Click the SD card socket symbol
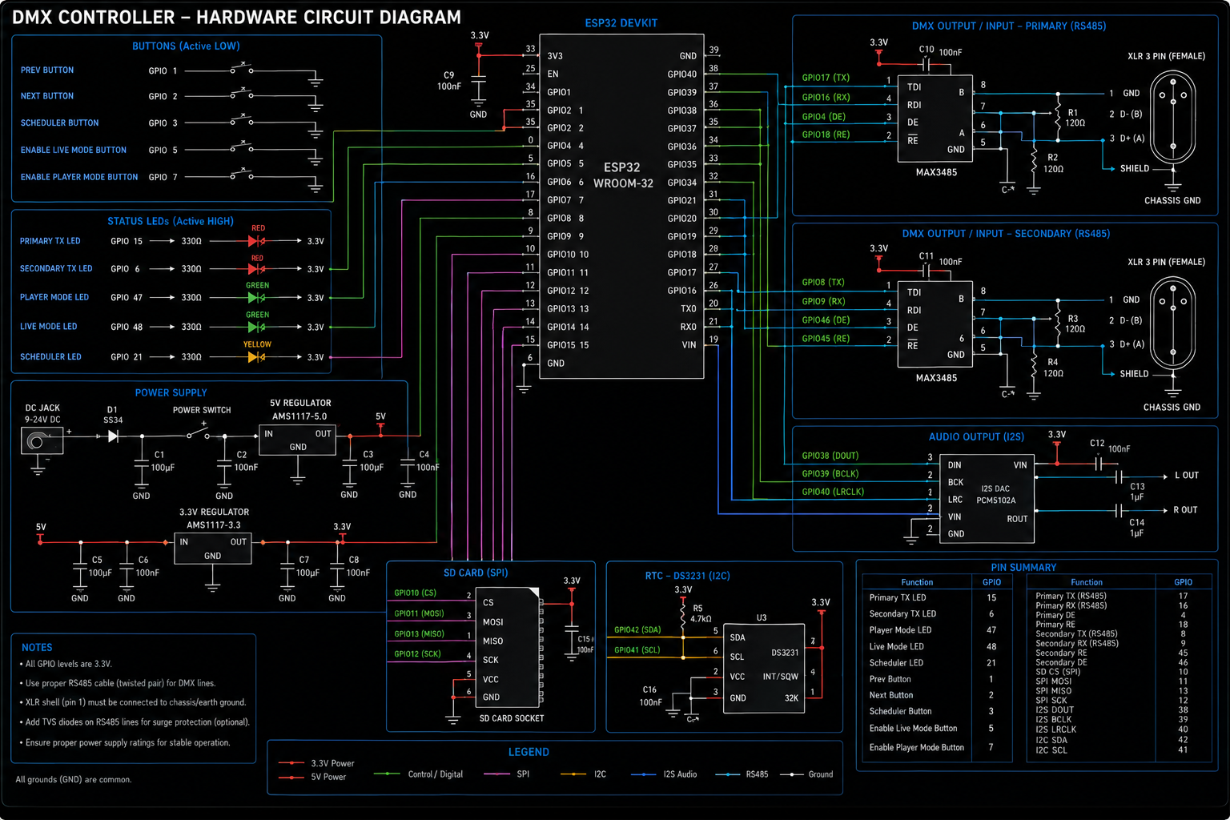The image size is (1230, 820). pos(508,647)
